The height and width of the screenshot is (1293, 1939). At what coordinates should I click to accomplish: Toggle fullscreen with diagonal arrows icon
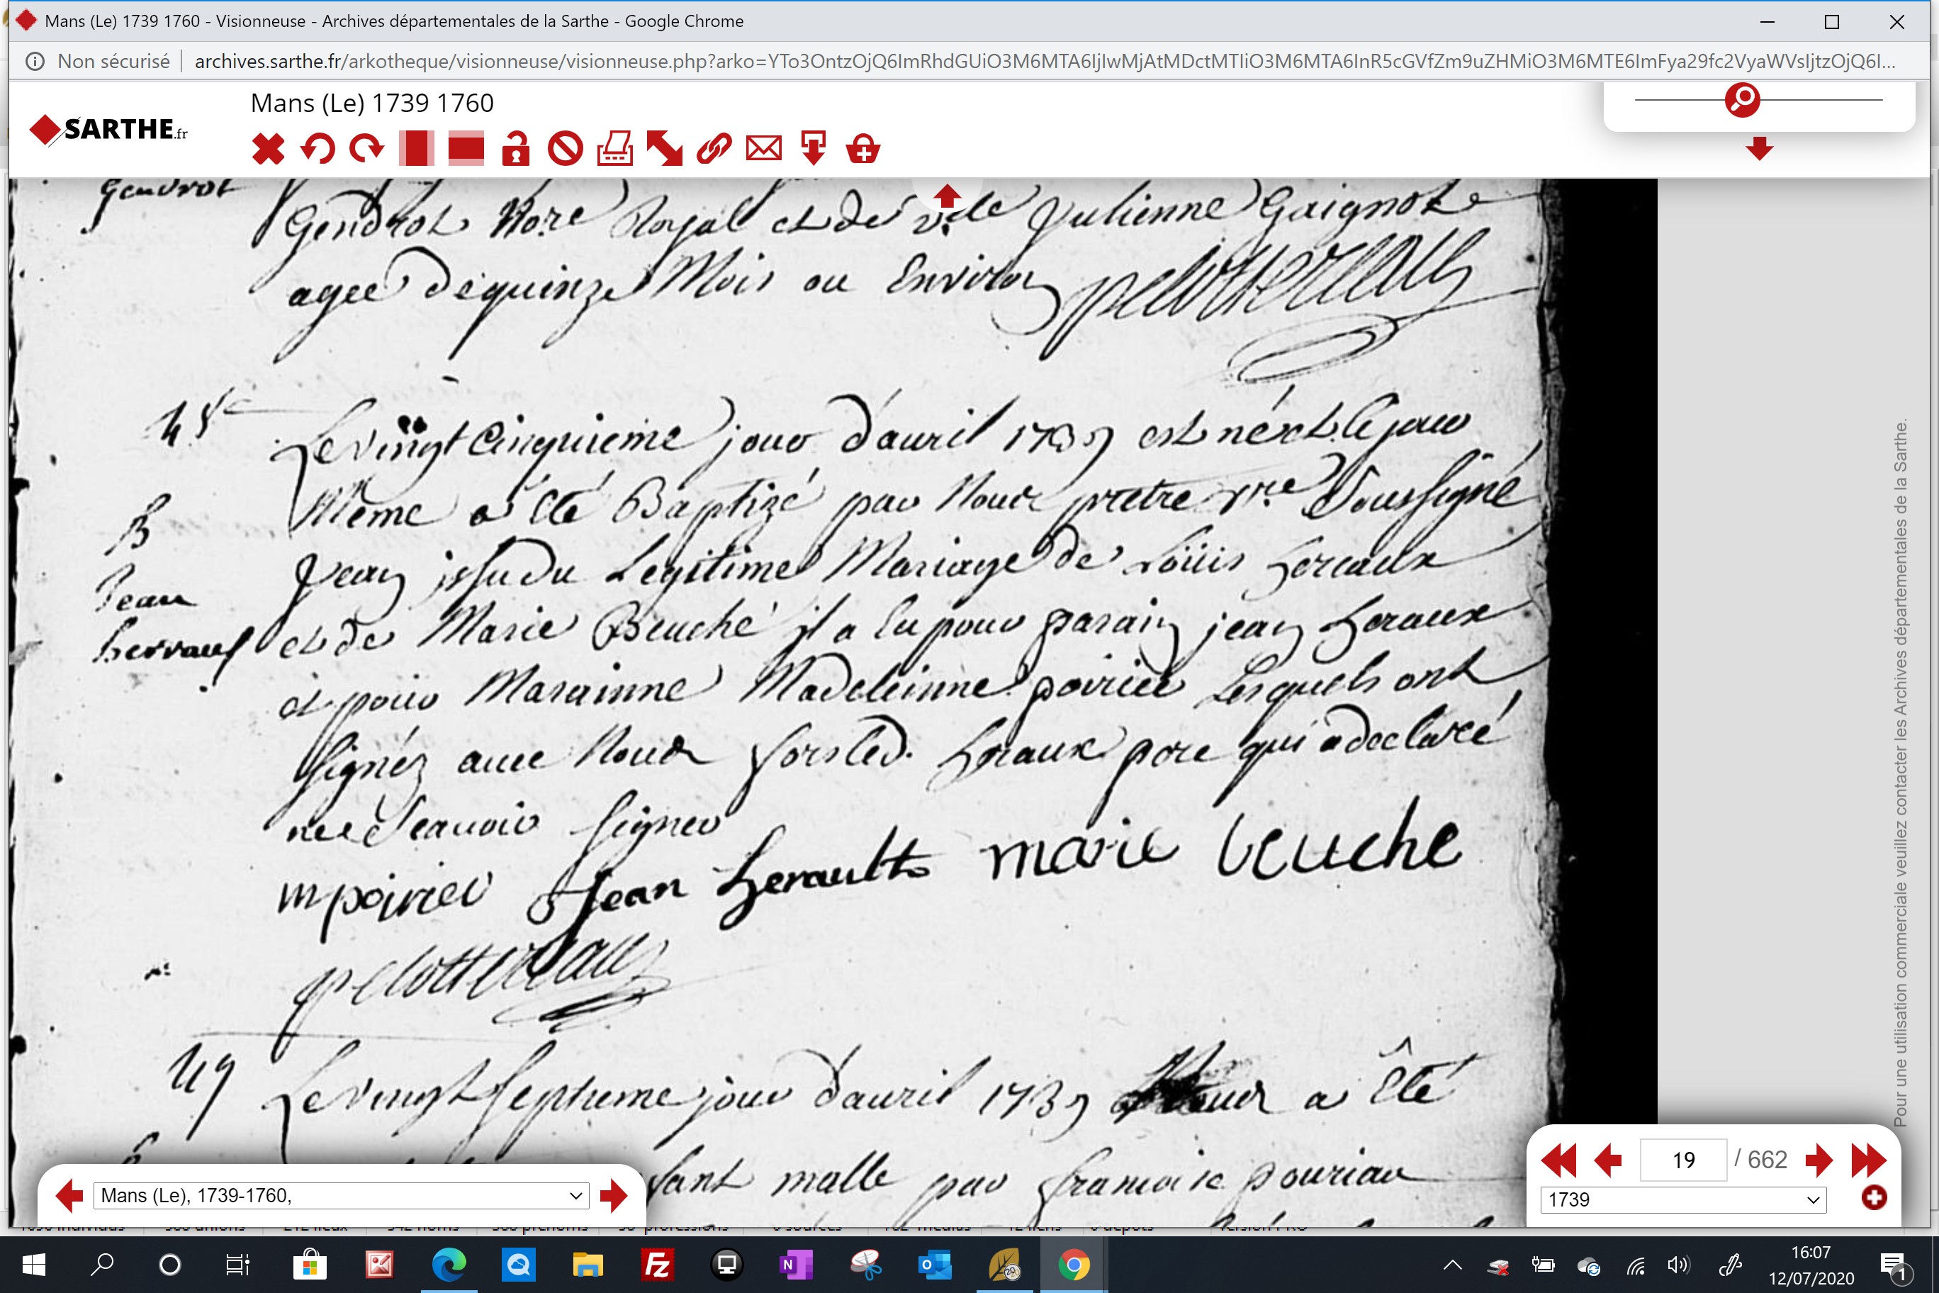point(665,150)
